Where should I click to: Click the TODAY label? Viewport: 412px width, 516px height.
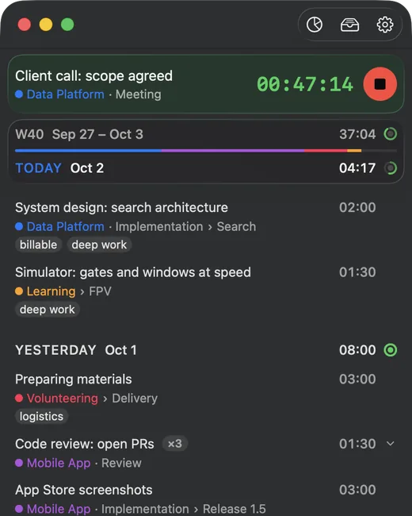point(38,168)
